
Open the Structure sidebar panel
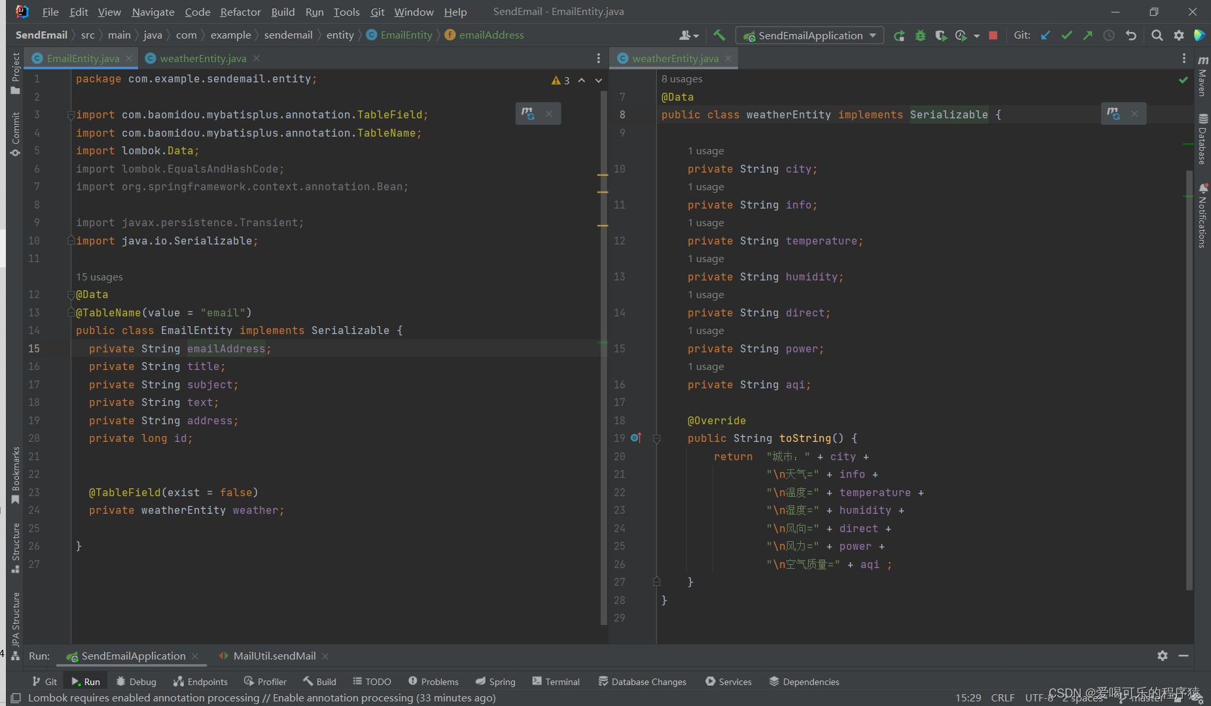pyautogui.click(x=16, y=548)
